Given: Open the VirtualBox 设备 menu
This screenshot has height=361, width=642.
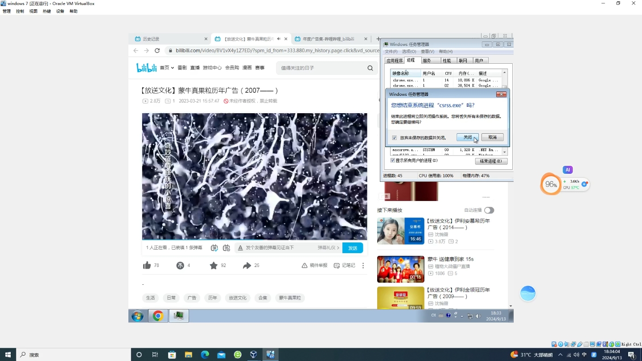Looking at the screenshot, I should (60, 11).
